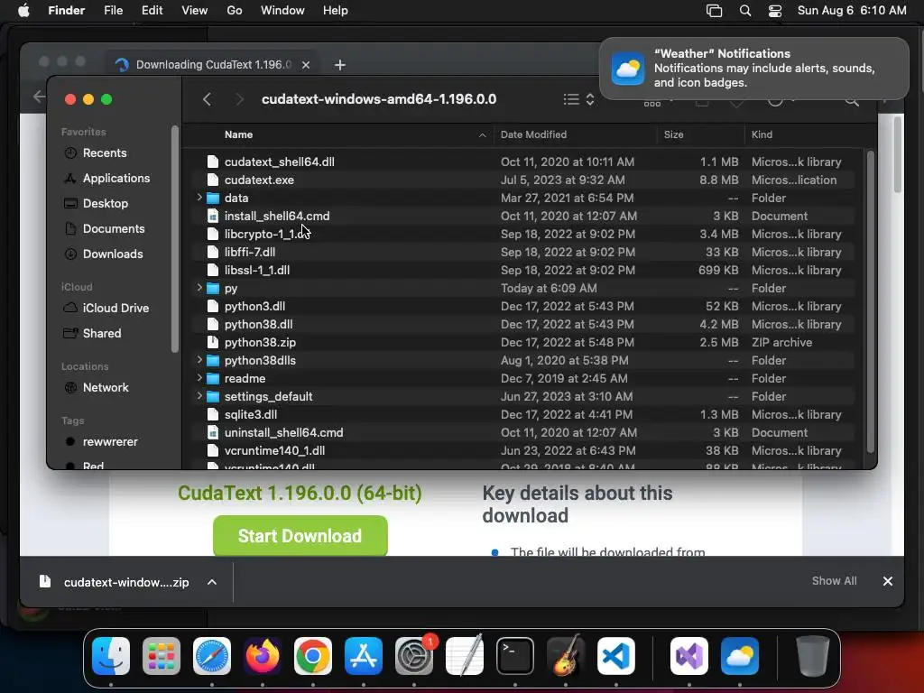Open the Window menu
This screenshot has height=693, width=924.
click(282, 11)
